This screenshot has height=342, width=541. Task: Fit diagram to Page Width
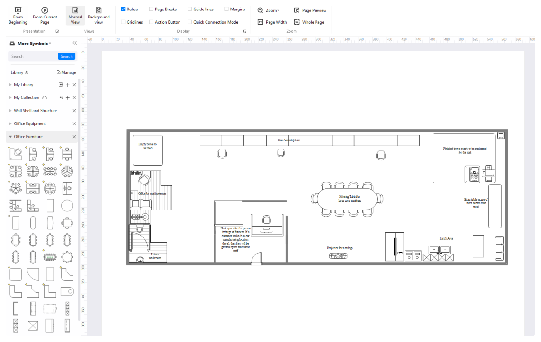click(272, 22)
